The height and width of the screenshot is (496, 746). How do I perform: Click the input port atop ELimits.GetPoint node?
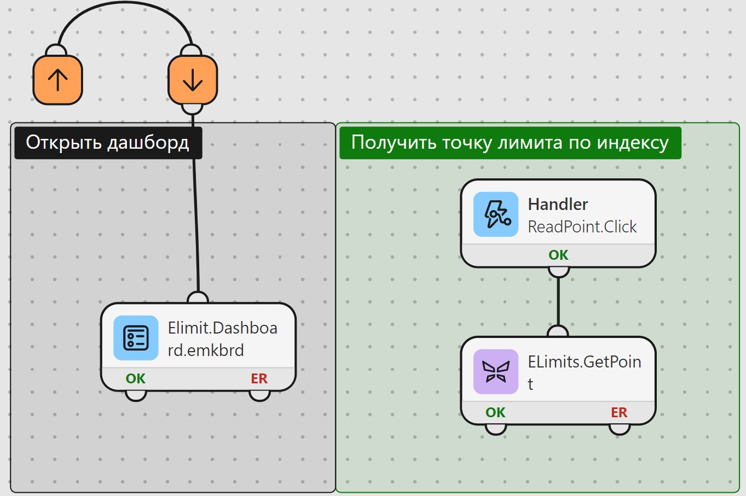558,331
